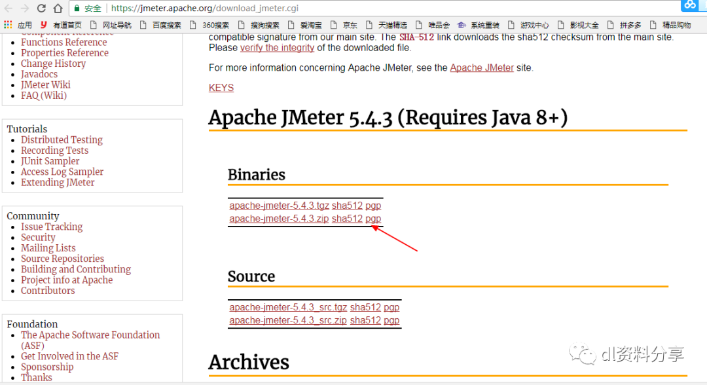The height and width of the screenshot is (385, 707).
Task: Open Change History in sidebar
Action: click(53, 64)
